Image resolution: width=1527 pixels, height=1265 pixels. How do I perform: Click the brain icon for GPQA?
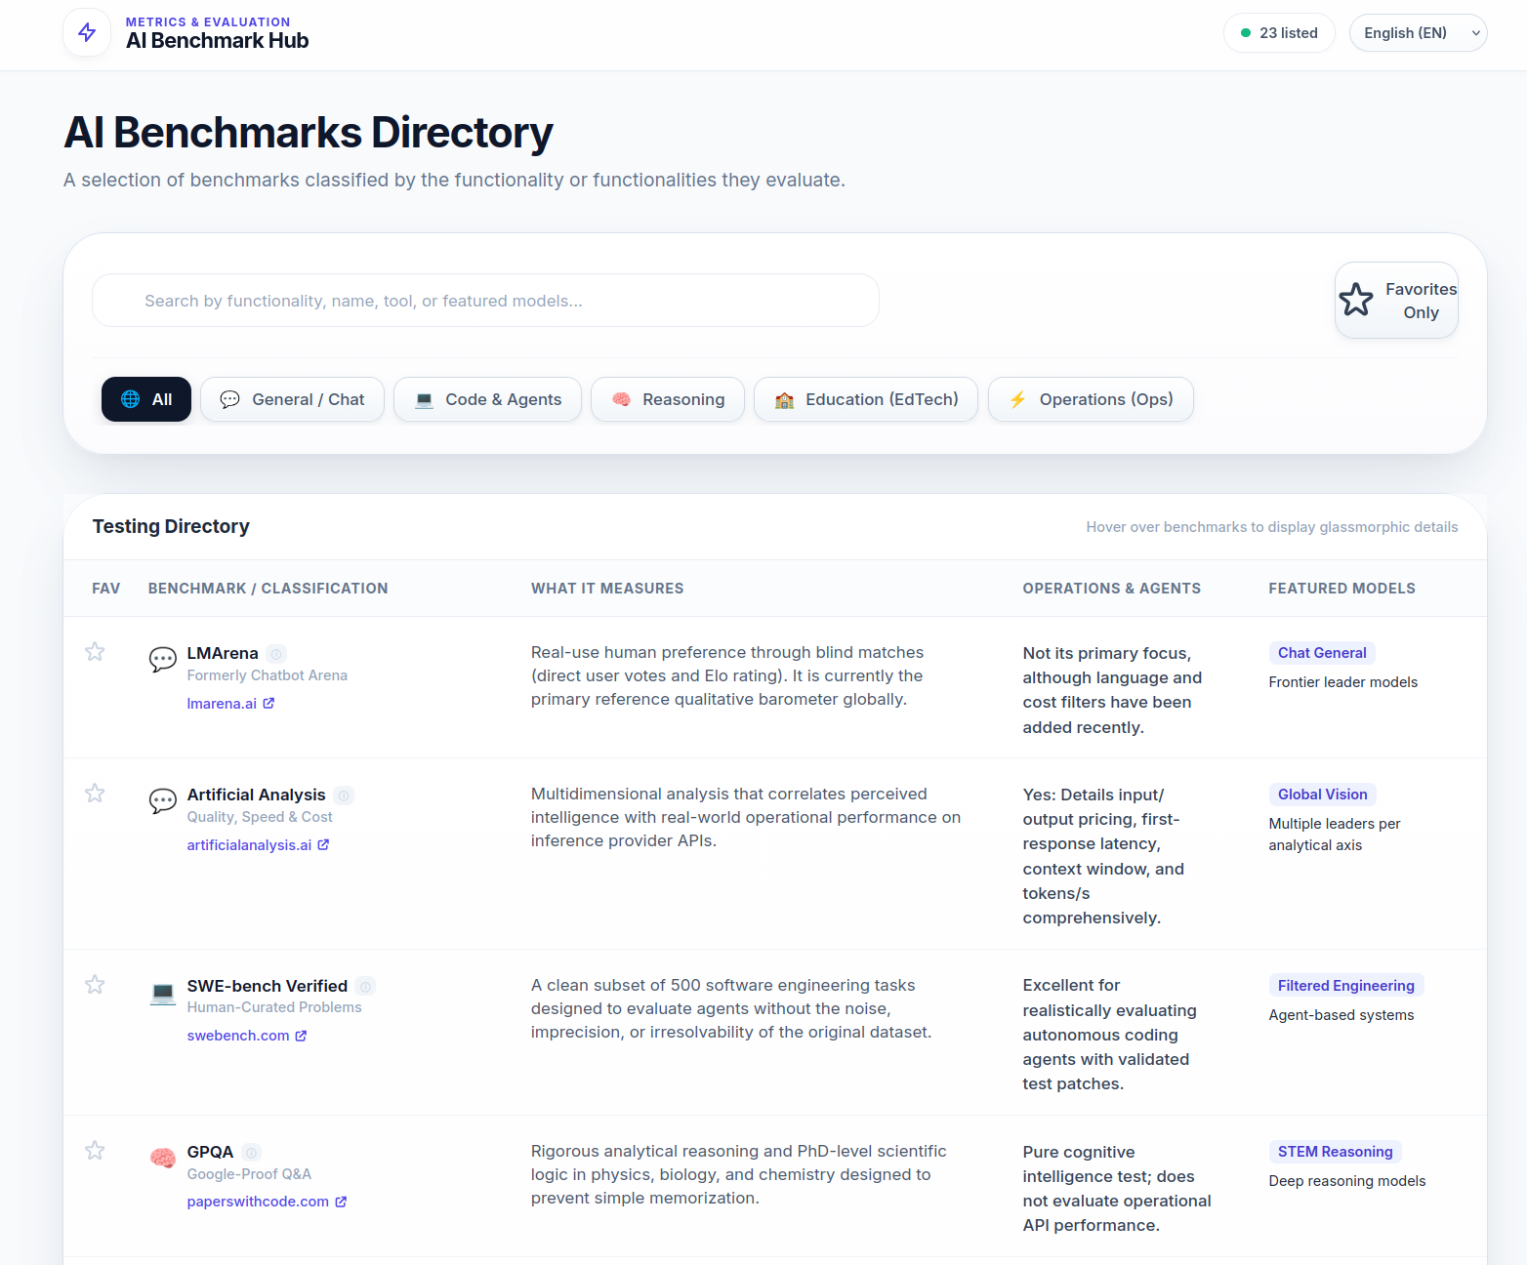coord(162,1159)
